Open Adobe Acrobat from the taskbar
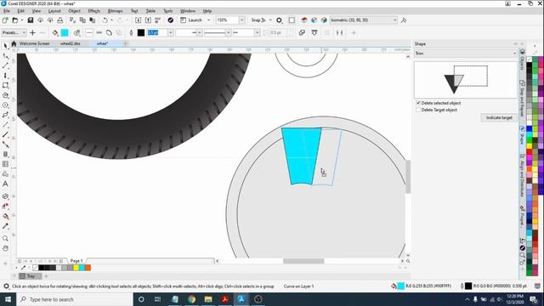The width and height of the screenshot is (544, 306). tap(224, 299)
